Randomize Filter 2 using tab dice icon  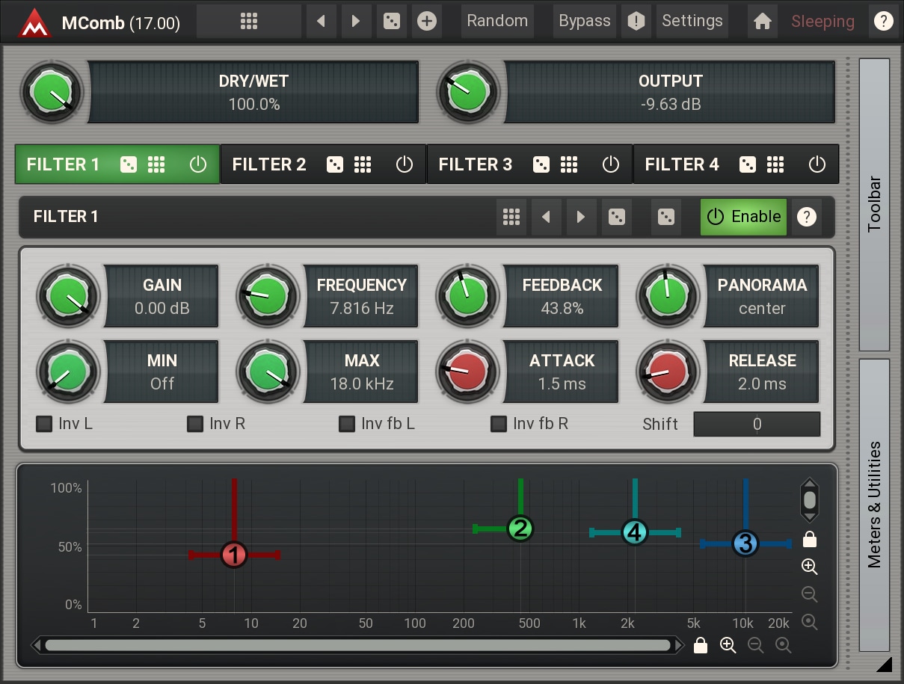pyautogui.click(x=335, y=164)
